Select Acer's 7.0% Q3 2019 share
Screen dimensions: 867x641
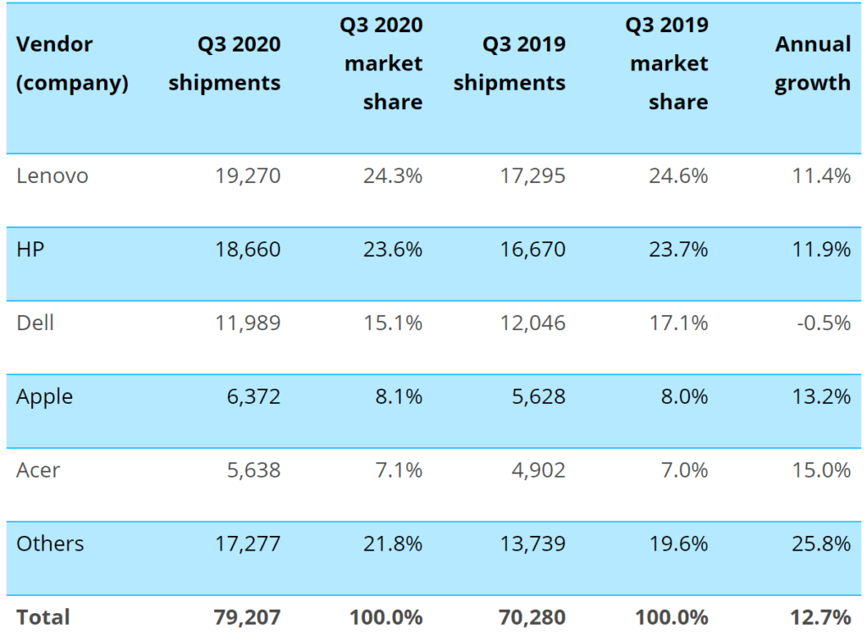682,470
